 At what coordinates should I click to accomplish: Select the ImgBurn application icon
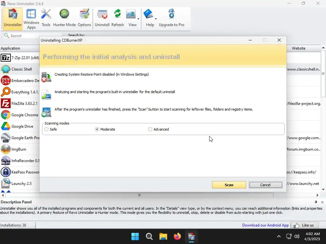pos(6,149)
